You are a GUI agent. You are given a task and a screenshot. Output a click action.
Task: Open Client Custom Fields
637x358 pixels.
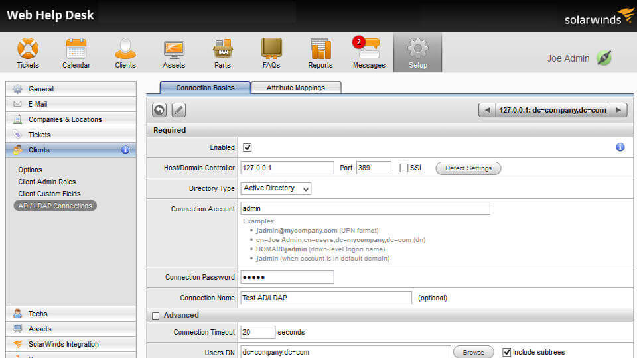[49, 194]
